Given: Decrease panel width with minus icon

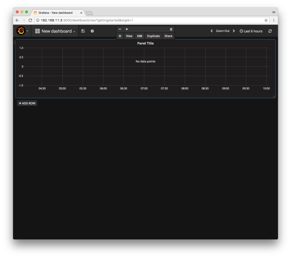Looking at the screenshot, I should (120, 29).
